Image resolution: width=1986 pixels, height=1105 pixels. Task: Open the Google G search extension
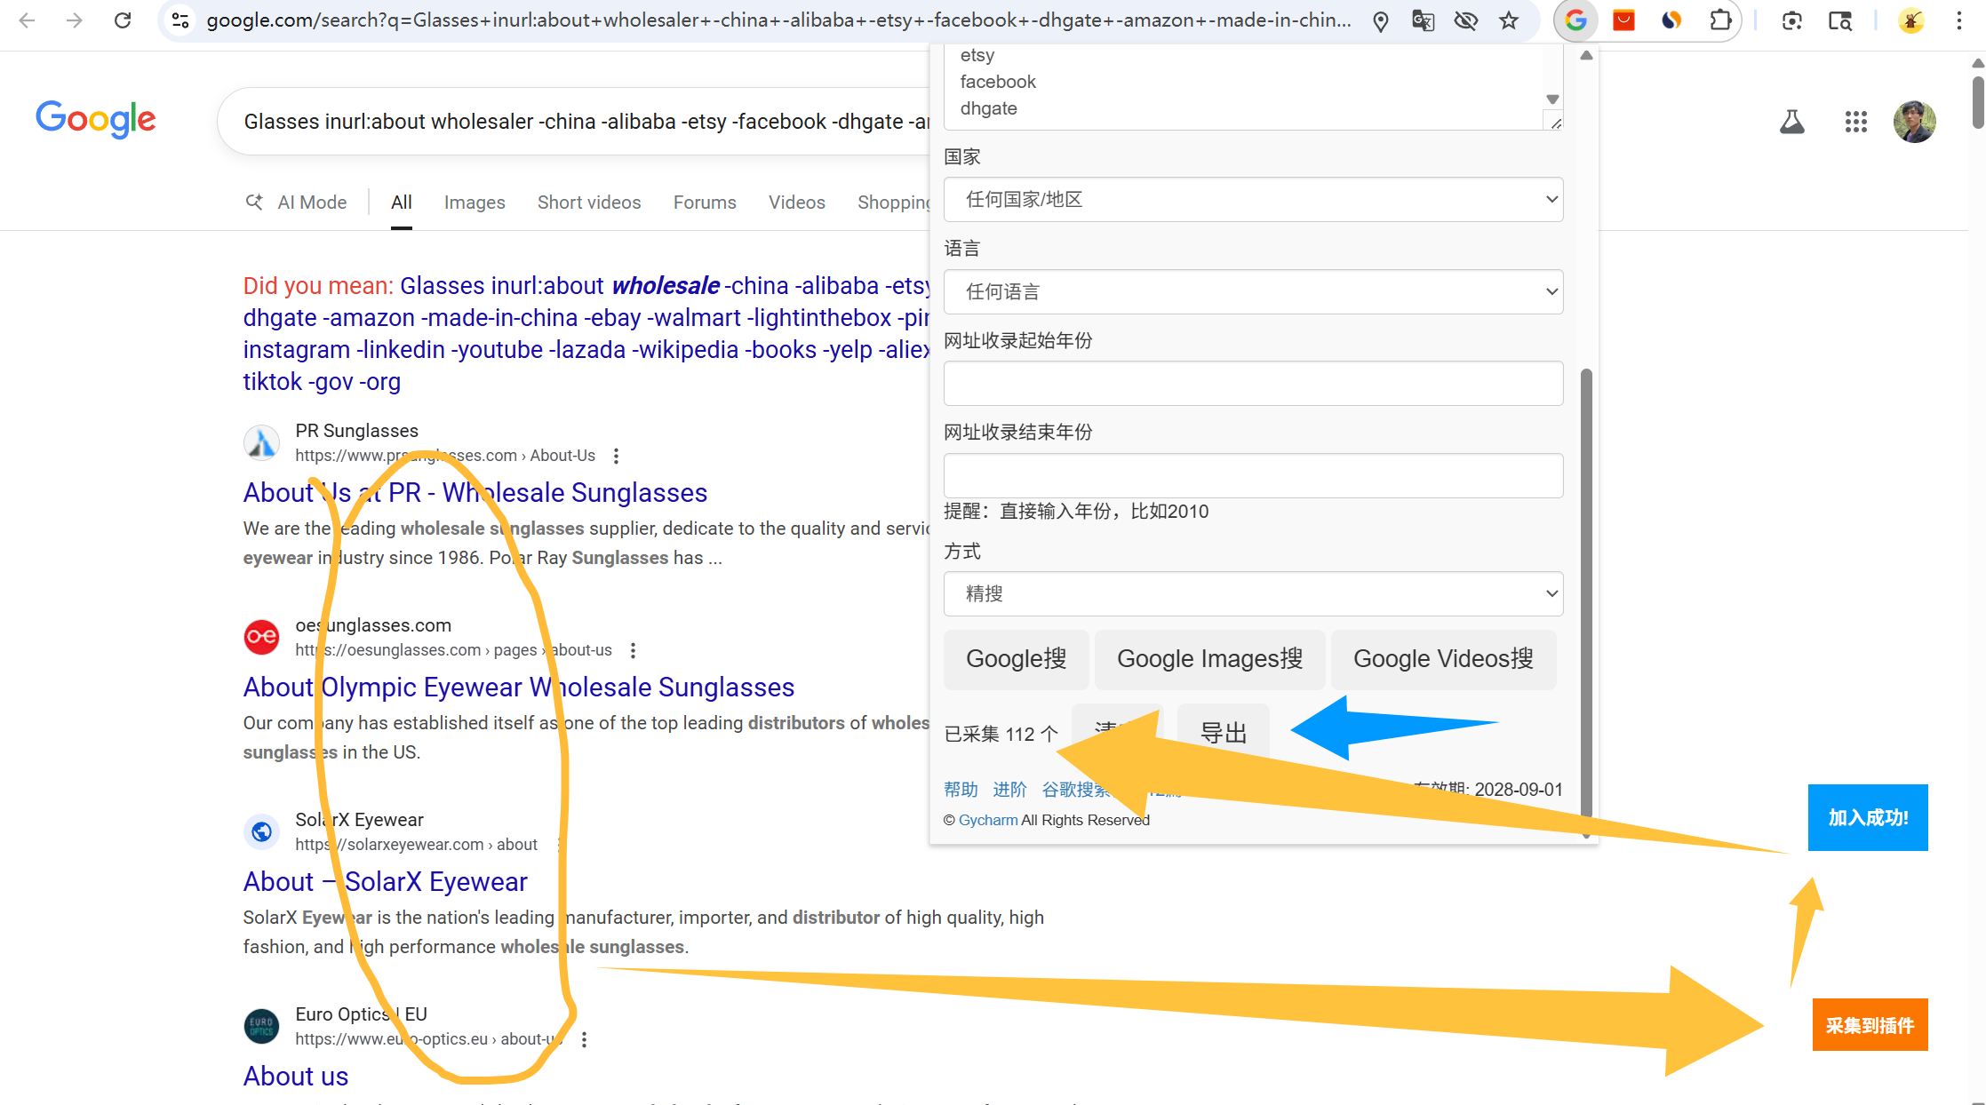pyautogui.click(x=1575, y=20)
